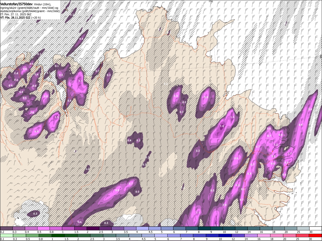Viewport: 322px width, 241px height.
Task: Click the 0.2 swatch on the upper purple scale
Action: (6, 228)
